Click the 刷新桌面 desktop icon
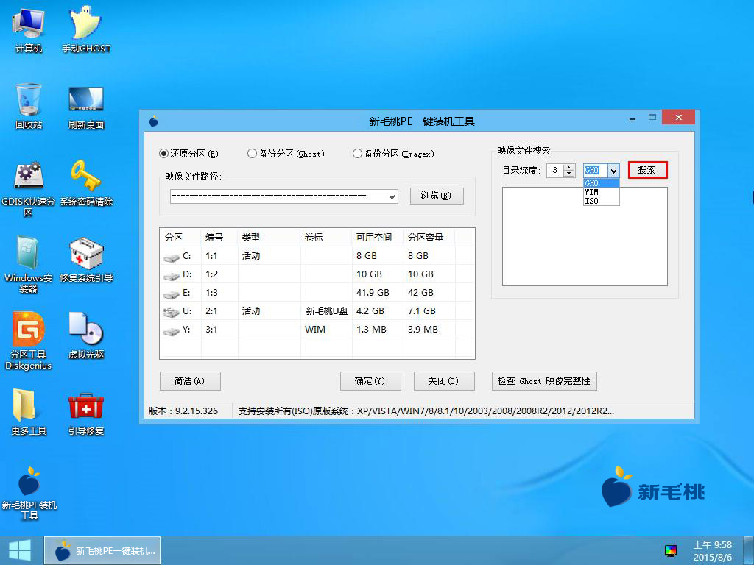Screen dimensions: 754x565 (x=85, y=107)
